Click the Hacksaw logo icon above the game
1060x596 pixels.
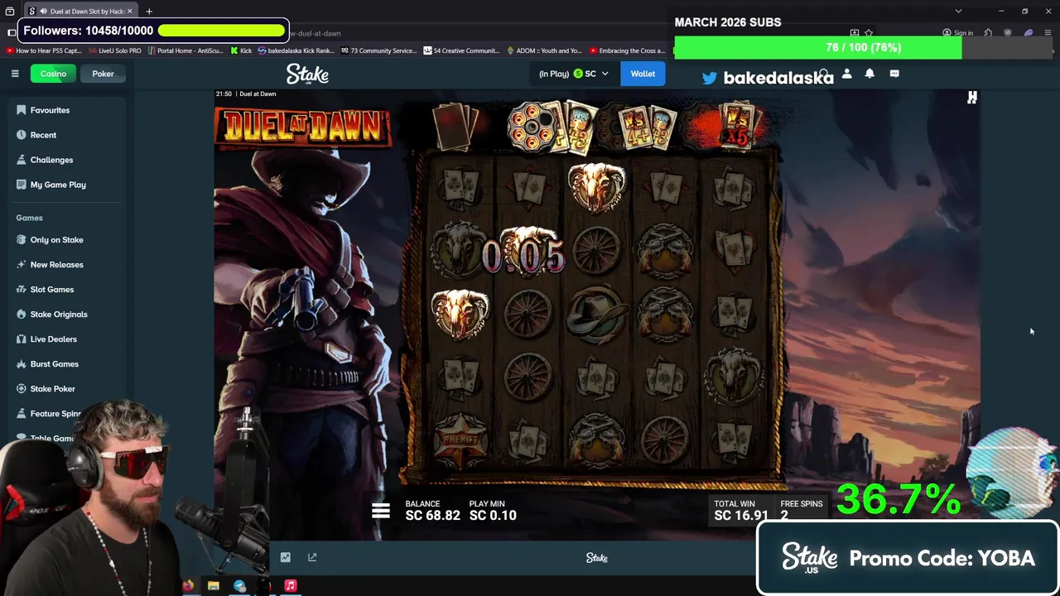(x=972, y=98)
